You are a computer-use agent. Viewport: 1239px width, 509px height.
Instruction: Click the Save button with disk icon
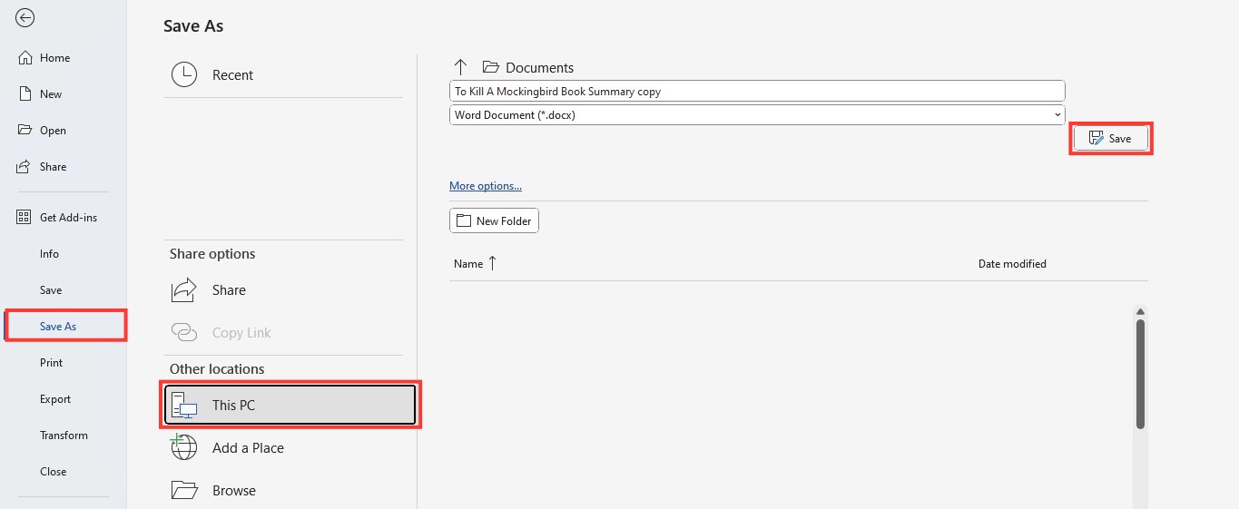coord(1111,139)
